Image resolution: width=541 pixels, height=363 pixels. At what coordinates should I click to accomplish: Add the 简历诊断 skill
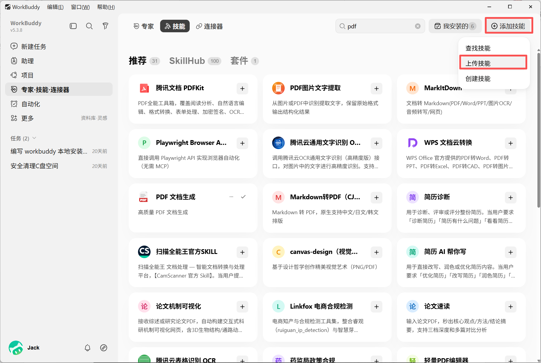(x=511, y=197)
